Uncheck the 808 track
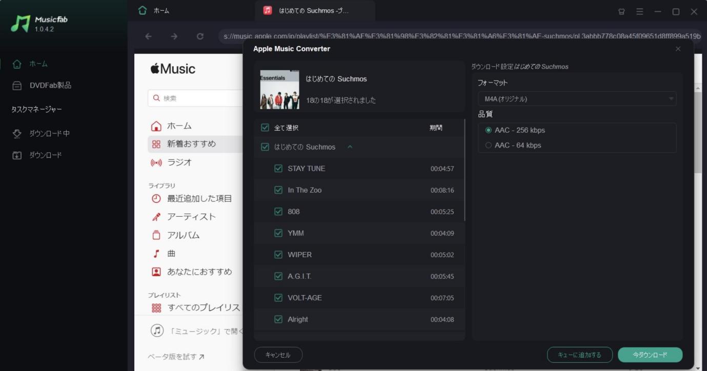Screen dimensions: 707x371 (278, 212)
